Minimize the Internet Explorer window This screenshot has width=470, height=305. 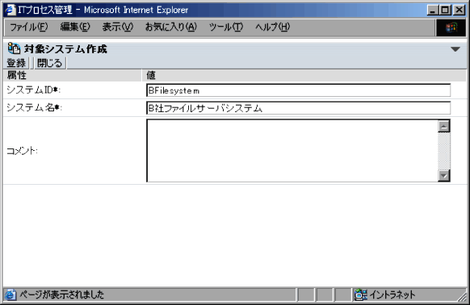(x=432, y=10)
